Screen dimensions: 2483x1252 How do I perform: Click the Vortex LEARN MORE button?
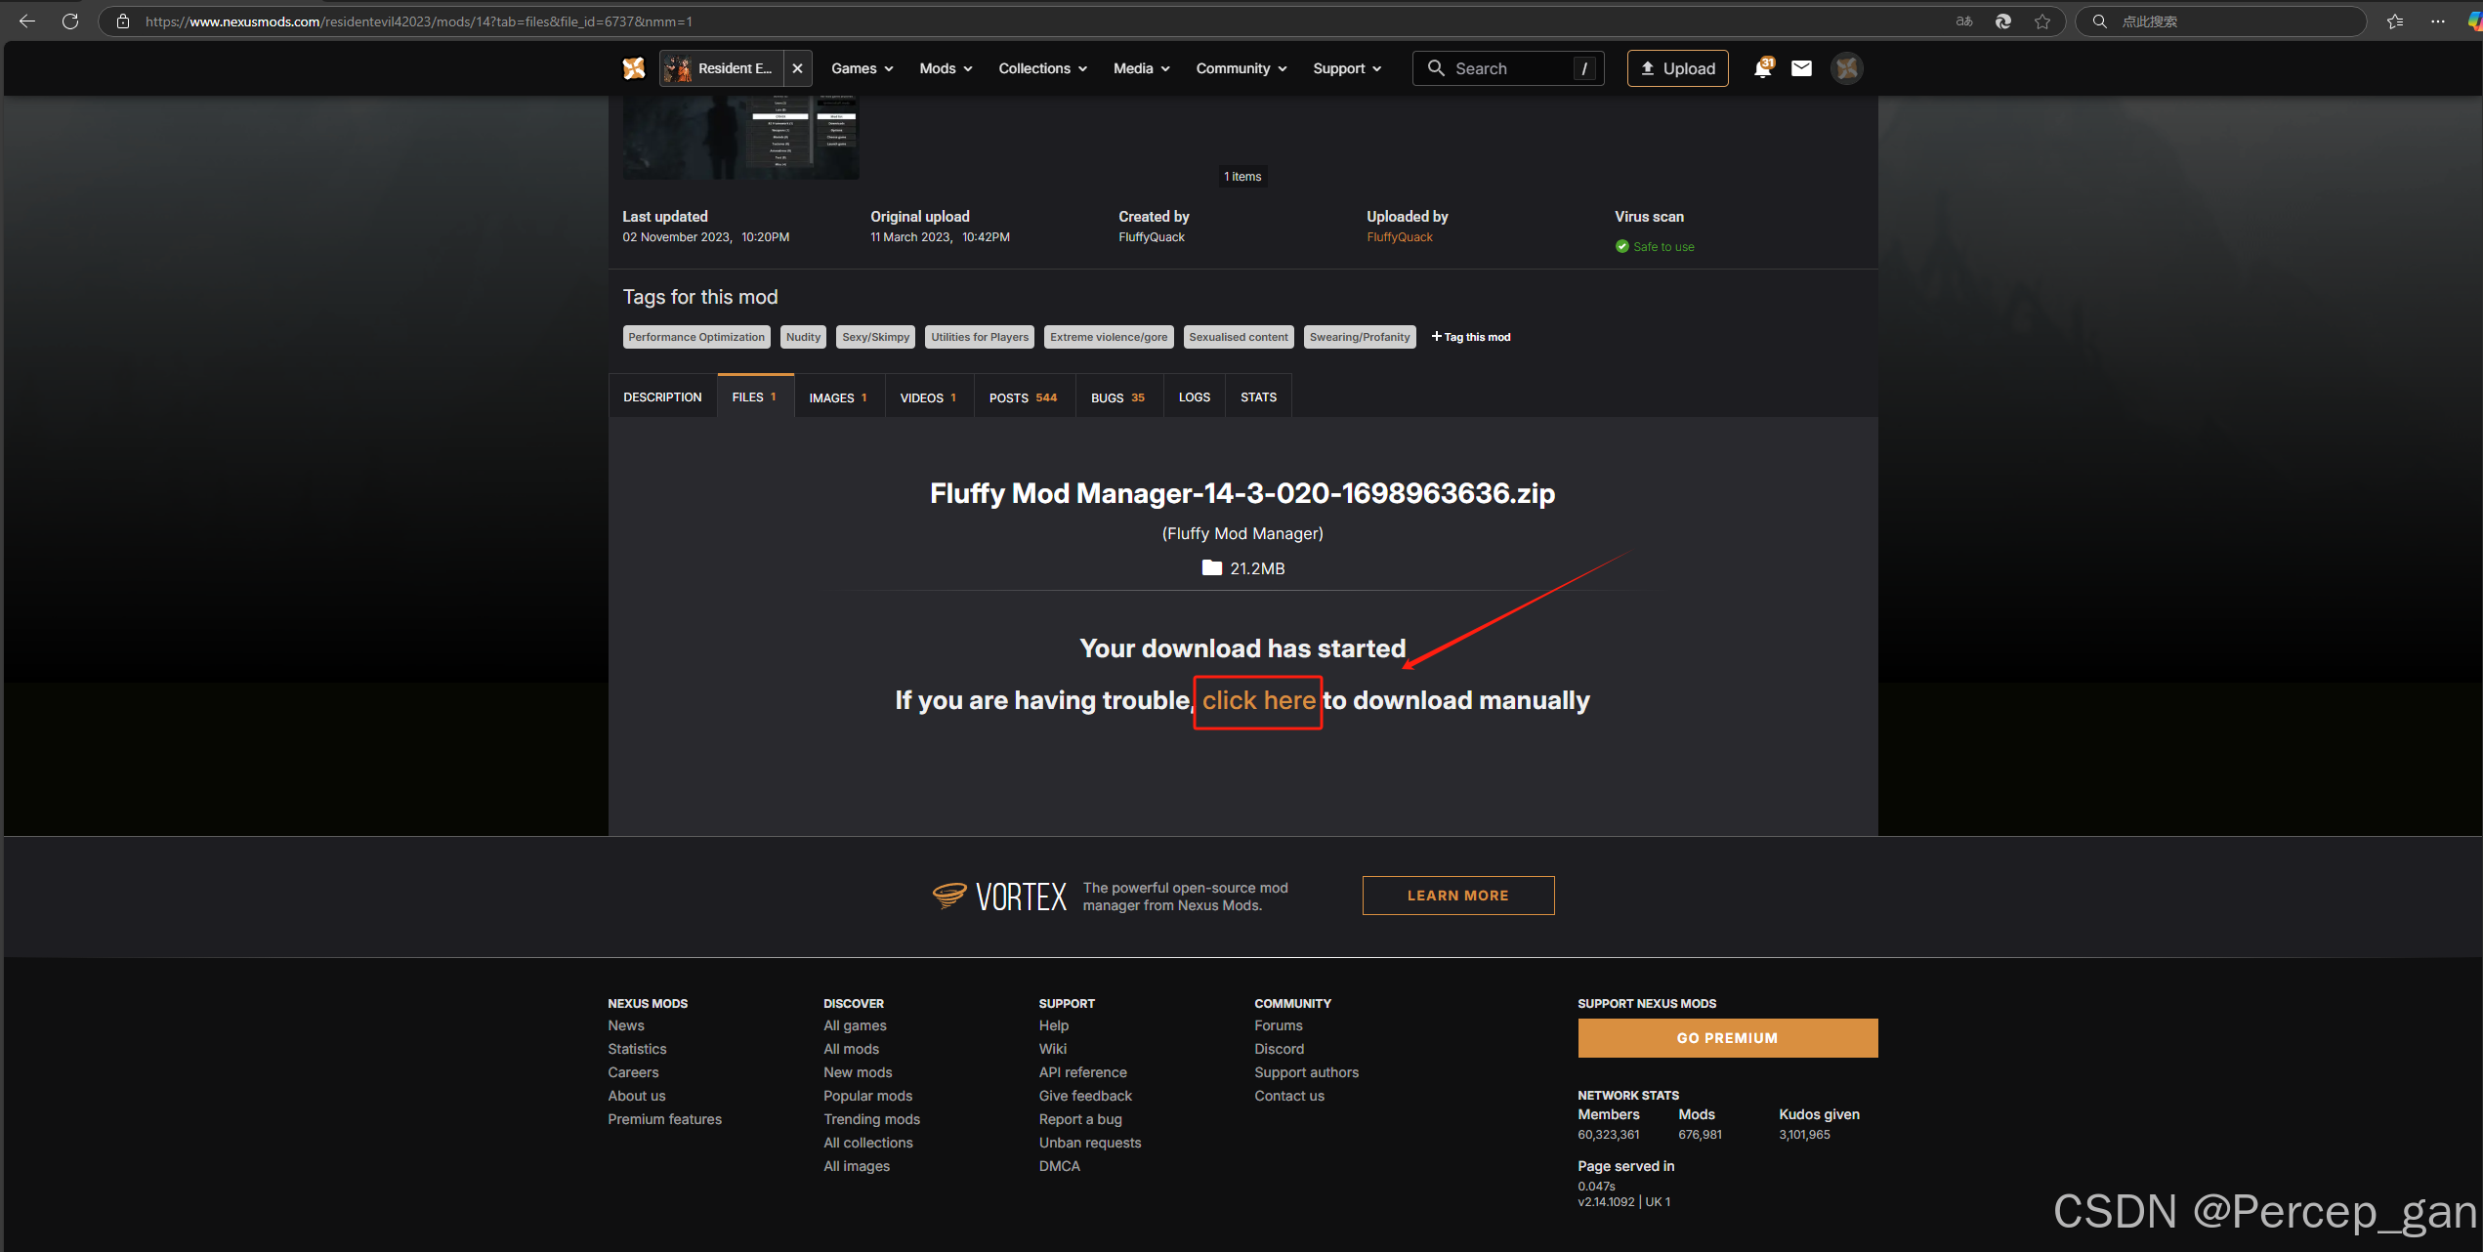pyautogui.click(x=1457, y=896)
